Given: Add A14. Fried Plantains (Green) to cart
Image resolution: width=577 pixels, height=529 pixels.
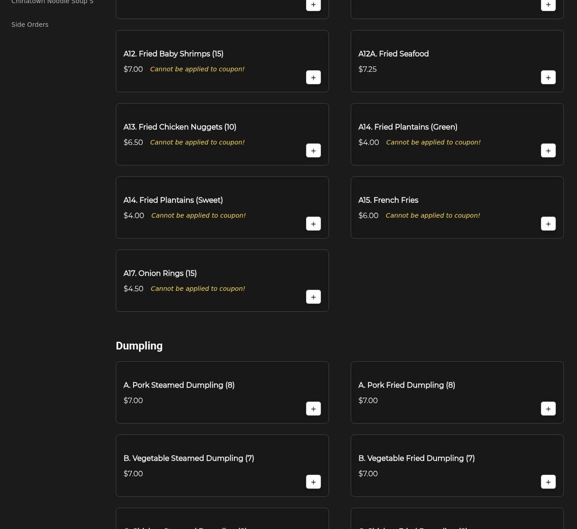Looking at the screenshot, I should pos(548,150).
